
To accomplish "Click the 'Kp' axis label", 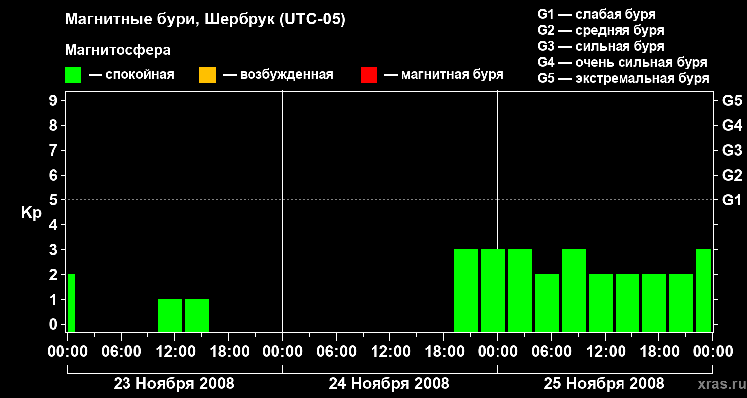I will click(x=31, y=213).
